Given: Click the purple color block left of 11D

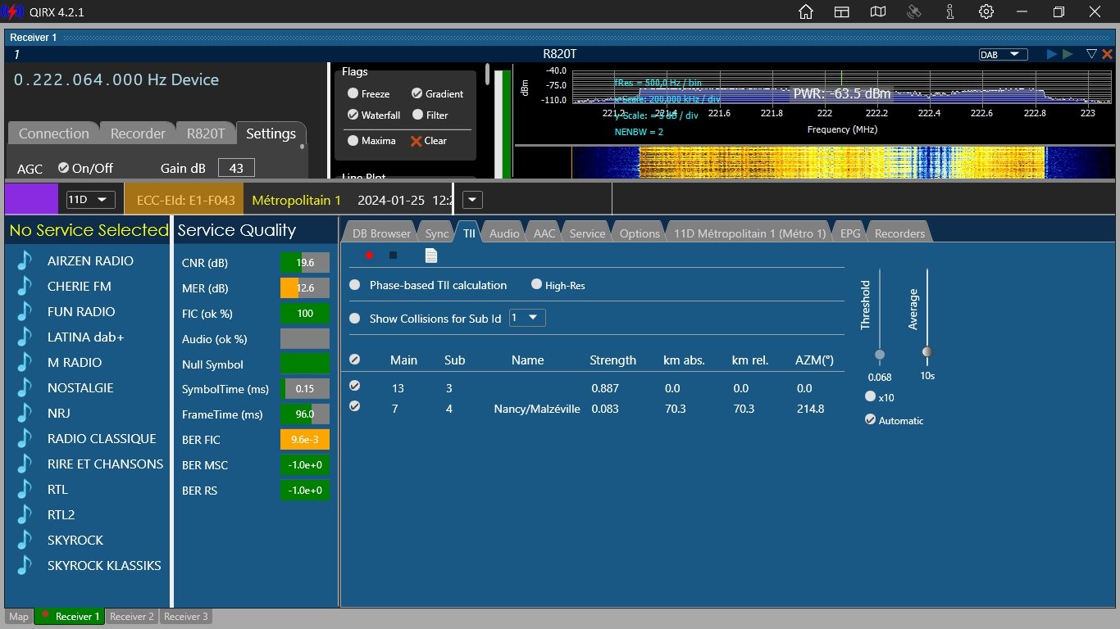Looking at the screenshot, I should pos(32,200).
